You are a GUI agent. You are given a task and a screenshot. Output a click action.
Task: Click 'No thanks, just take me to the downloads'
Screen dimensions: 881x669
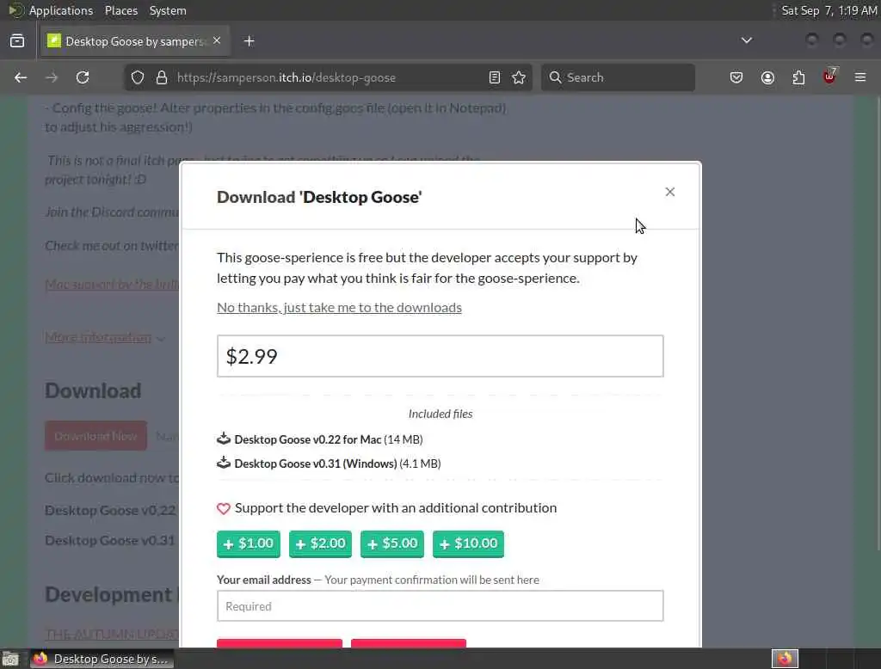coord(339,307)
